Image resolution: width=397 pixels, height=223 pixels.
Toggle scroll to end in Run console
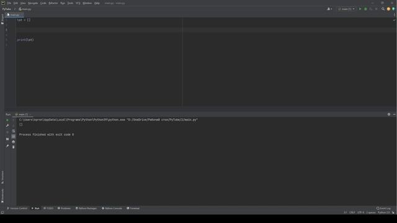pos(14,136)
